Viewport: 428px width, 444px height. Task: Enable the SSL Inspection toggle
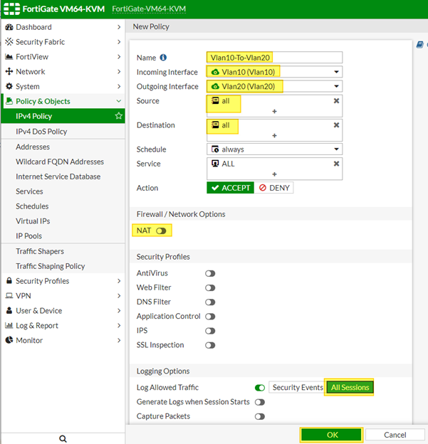point(210,345)
